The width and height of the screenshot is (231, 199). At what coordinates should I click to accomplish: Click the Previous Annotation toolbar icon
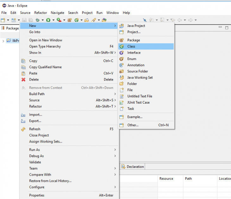(x=162, y=20)
